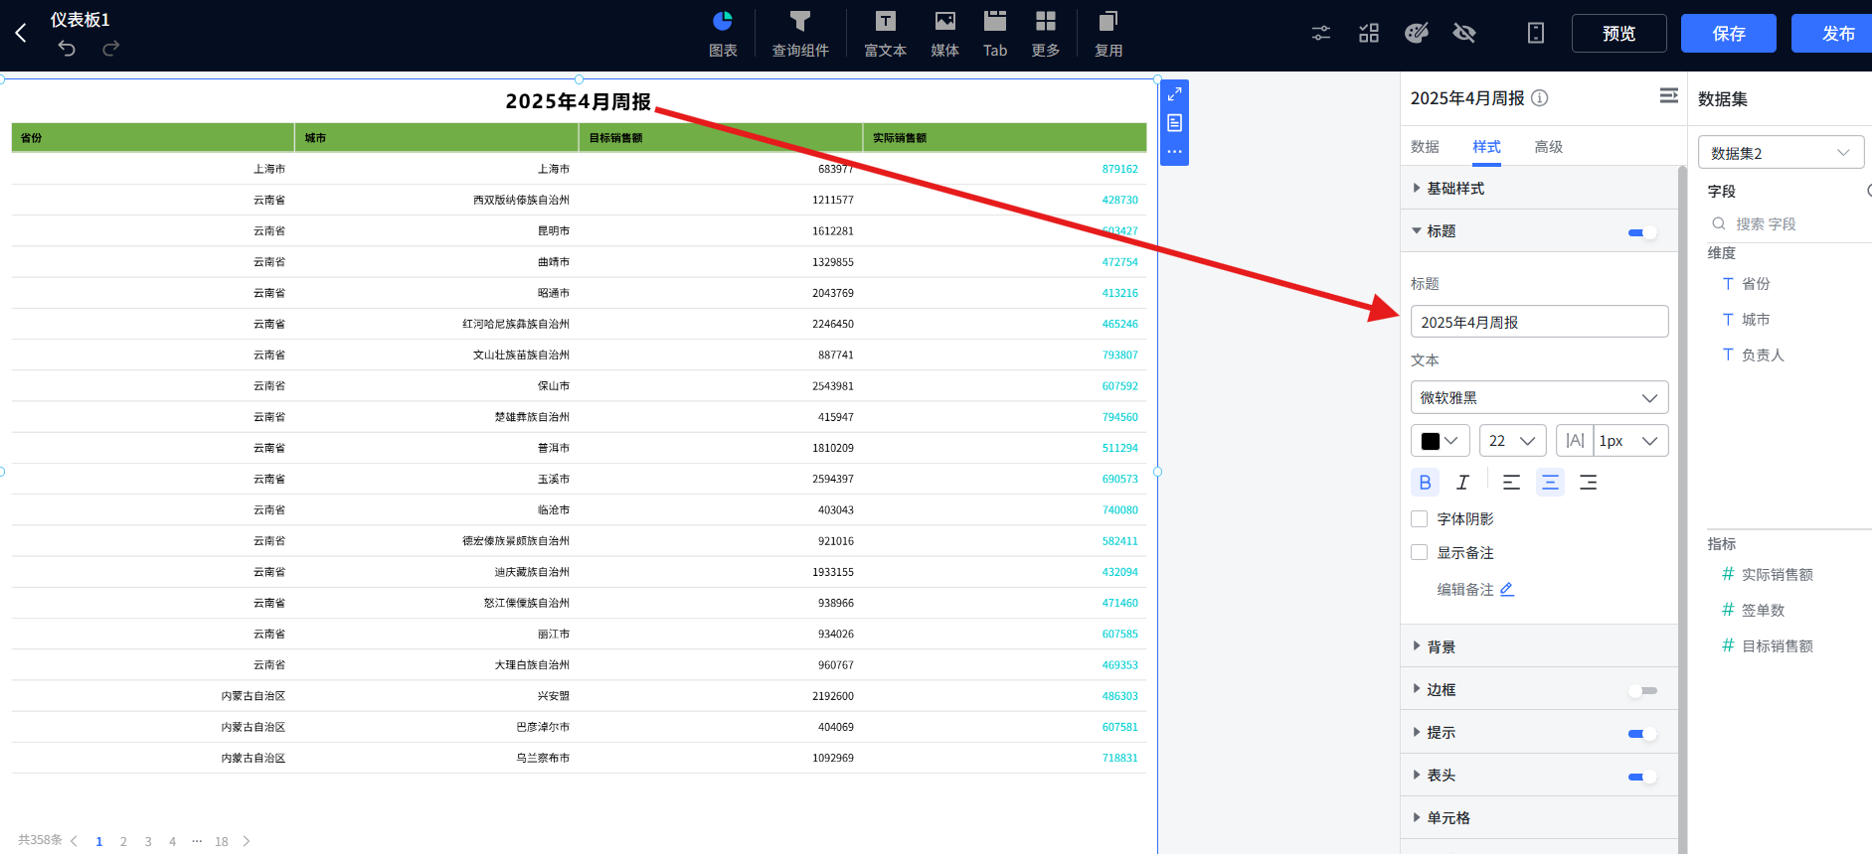Enable the 字体阴影 checkbox
The image size is (1872, 854).
click(x=1420, y=519)
